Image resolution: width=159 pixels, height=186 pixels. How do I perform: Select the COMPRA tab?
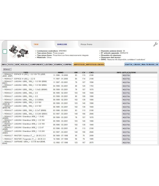click(67, 64)
